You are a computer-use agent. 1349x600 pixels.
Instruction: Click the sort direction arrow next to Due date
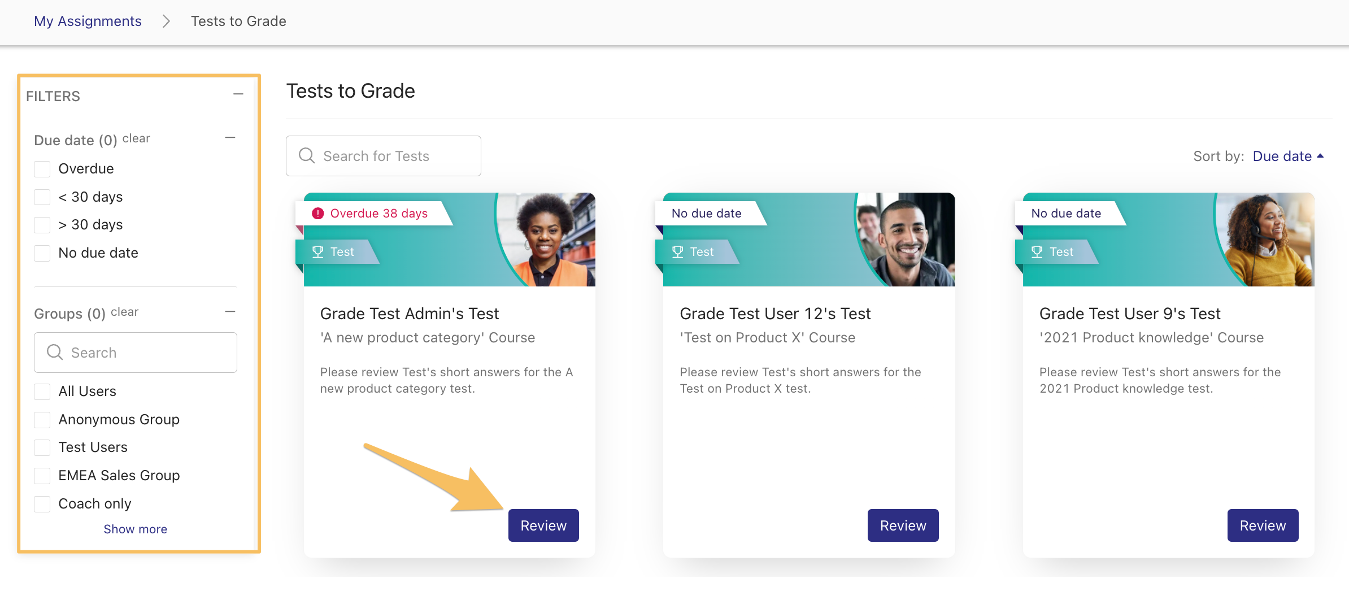pos(1320,156)
